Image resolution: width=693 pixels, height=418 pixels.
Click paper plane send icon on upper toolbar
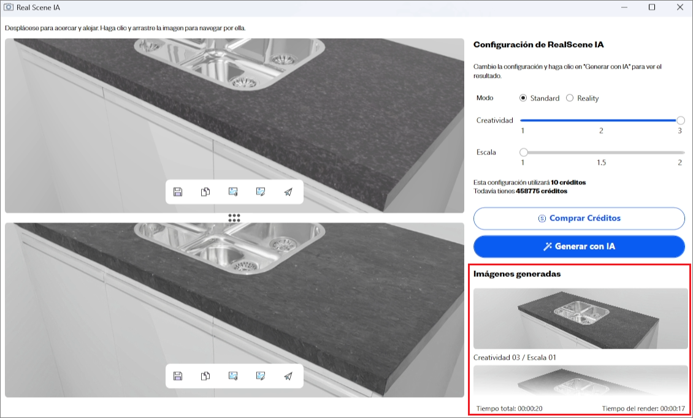tap(288, 192)
